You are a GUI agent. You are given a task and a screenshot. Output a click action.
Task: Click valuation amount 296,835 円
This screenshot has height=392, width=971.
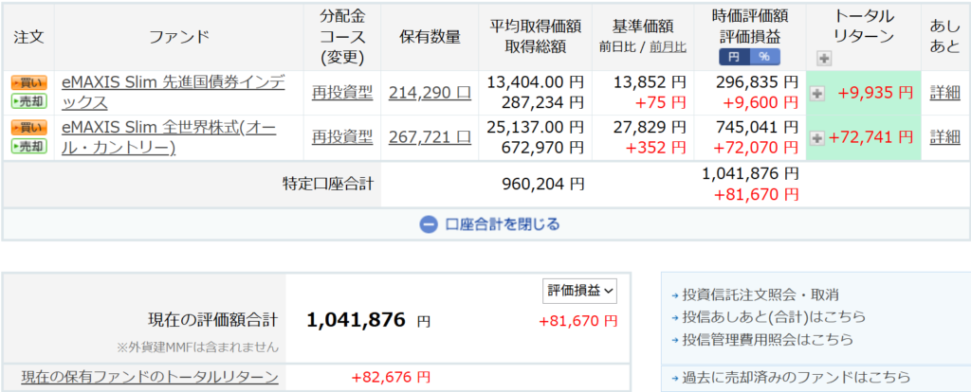pyautogui.click(x=758, y=81)
